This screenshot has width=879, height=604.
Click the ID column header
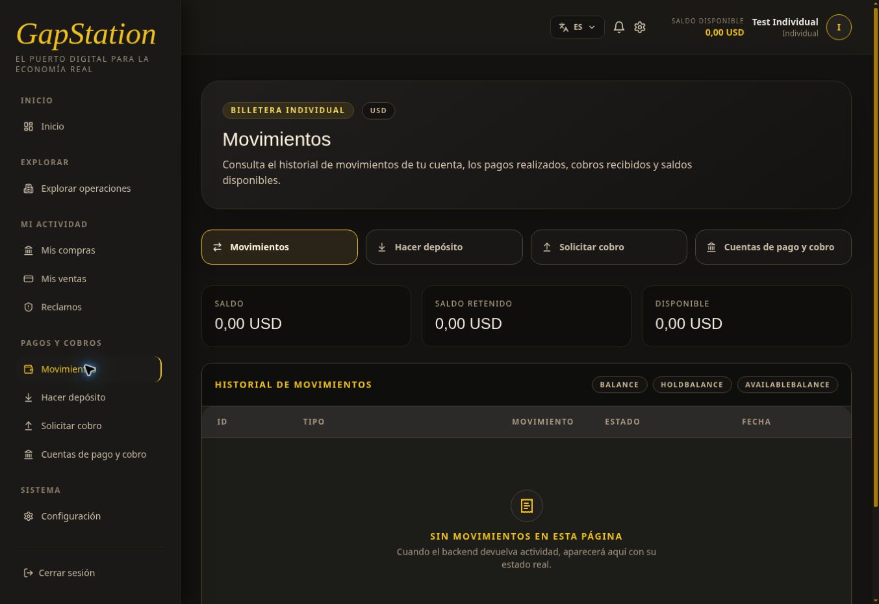(x=222, y=422)
